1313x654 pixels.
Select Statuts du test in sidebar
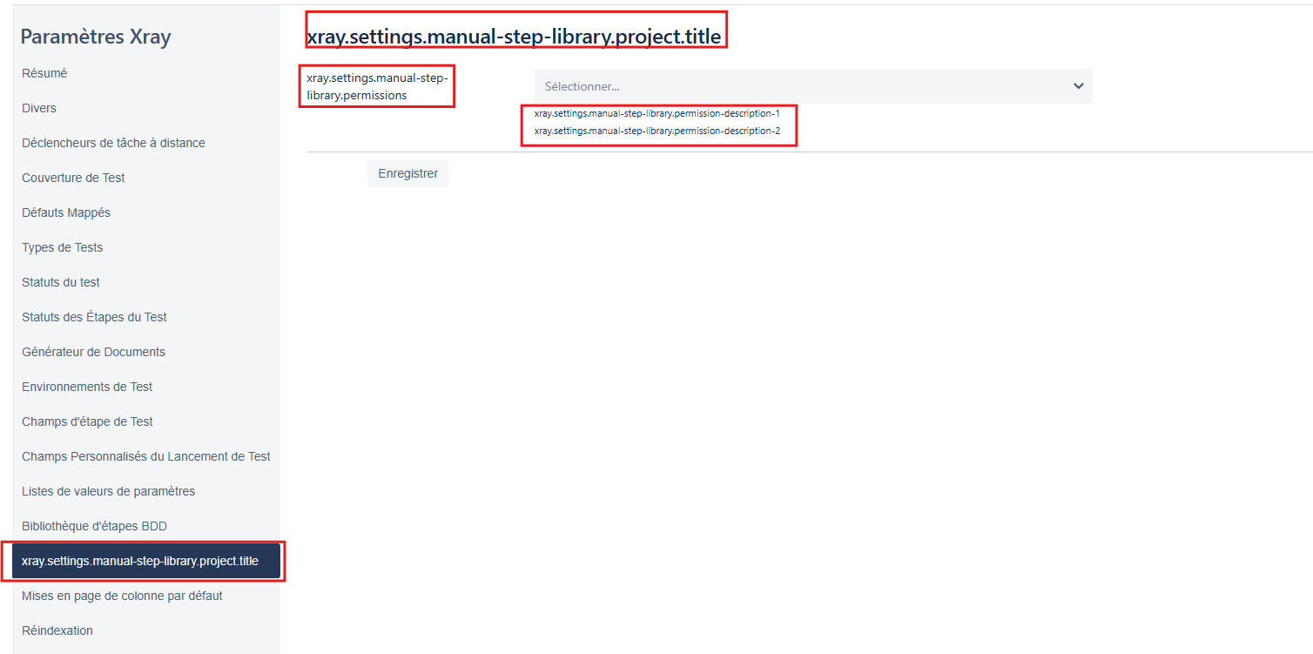[61, 282]
